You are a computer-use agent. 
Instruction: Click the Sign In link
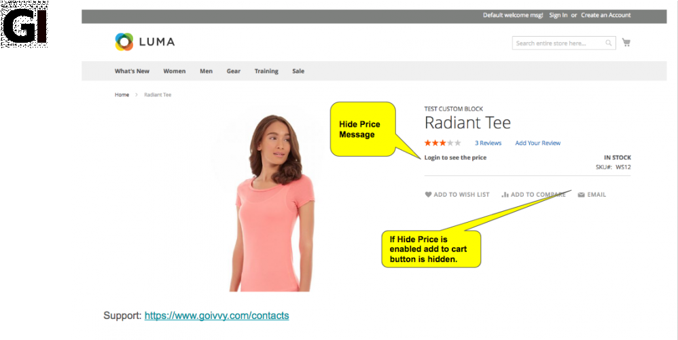pyautogui.click(x=558, y=15)
